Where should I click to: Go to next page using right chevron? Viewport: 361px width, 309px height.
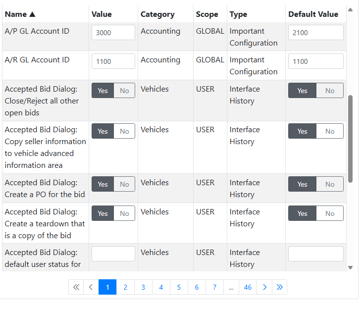point(264,287)
